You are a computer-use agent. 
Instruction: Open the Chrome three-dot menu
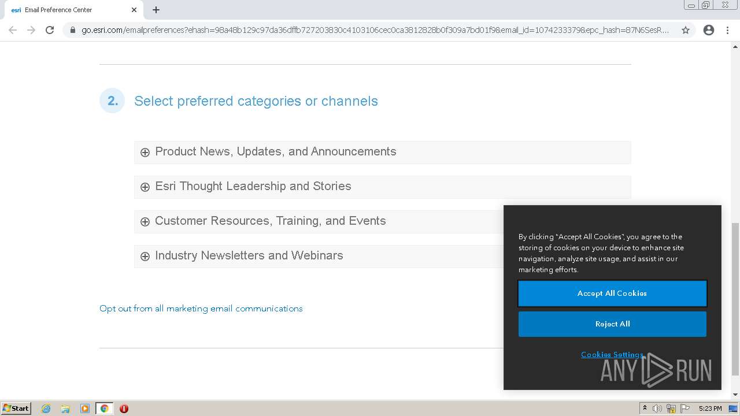click(727, 30)
